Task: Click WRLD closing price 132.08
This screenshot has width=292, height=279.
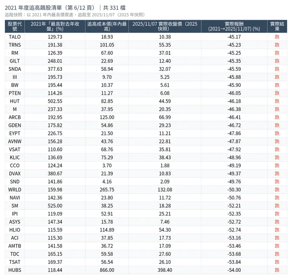Action: point(165,190)
